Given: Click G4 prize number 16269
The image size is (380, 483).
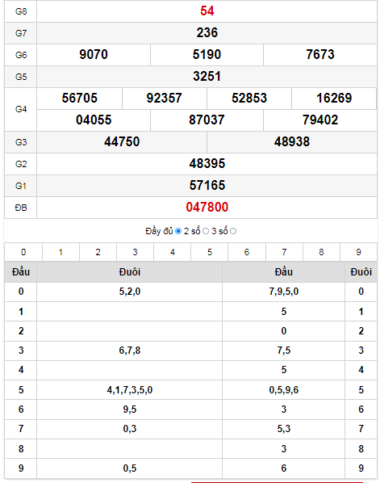Looking at the screenshot, I should 334,99.
